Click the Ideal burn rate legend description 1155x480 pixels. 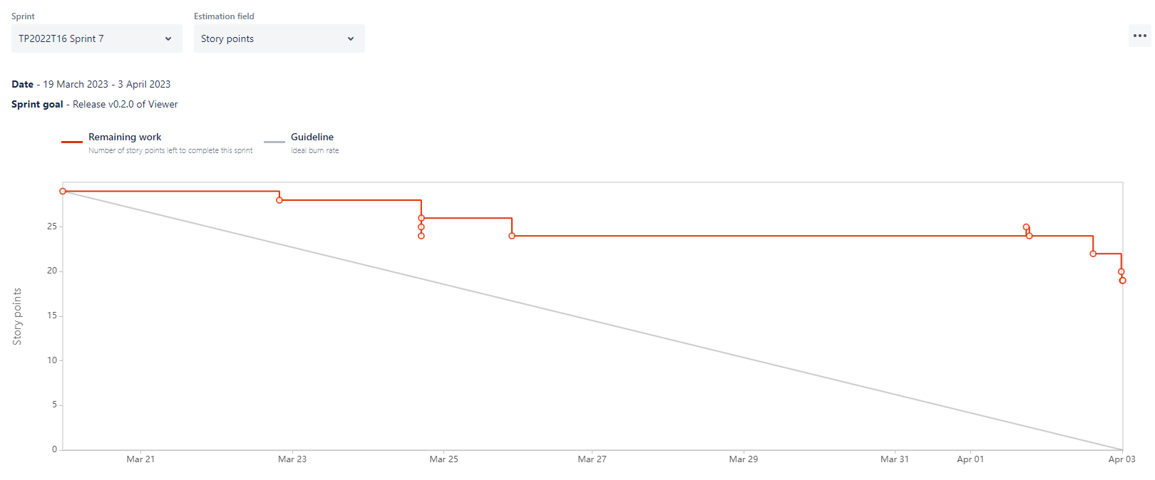(x=315, y=151)
